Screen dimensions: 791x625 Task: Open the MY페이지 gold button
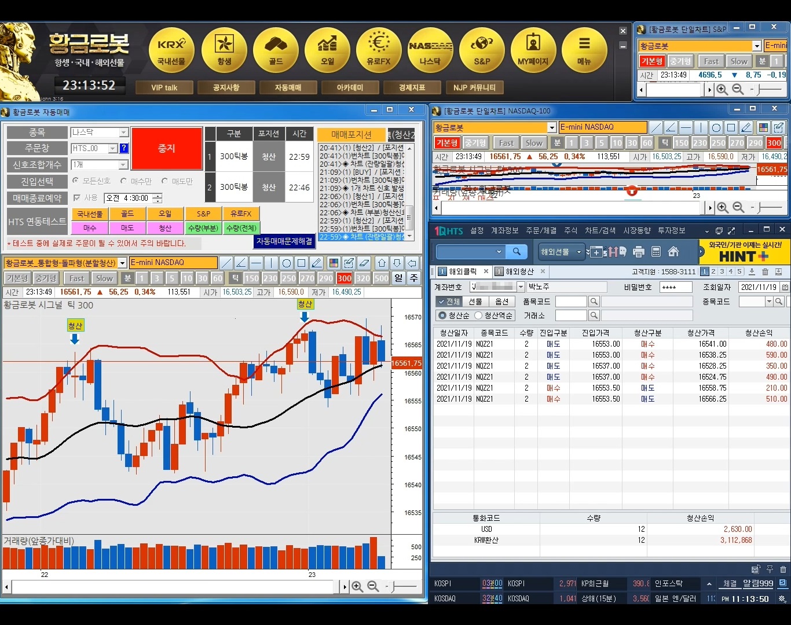tap(533, 50)
